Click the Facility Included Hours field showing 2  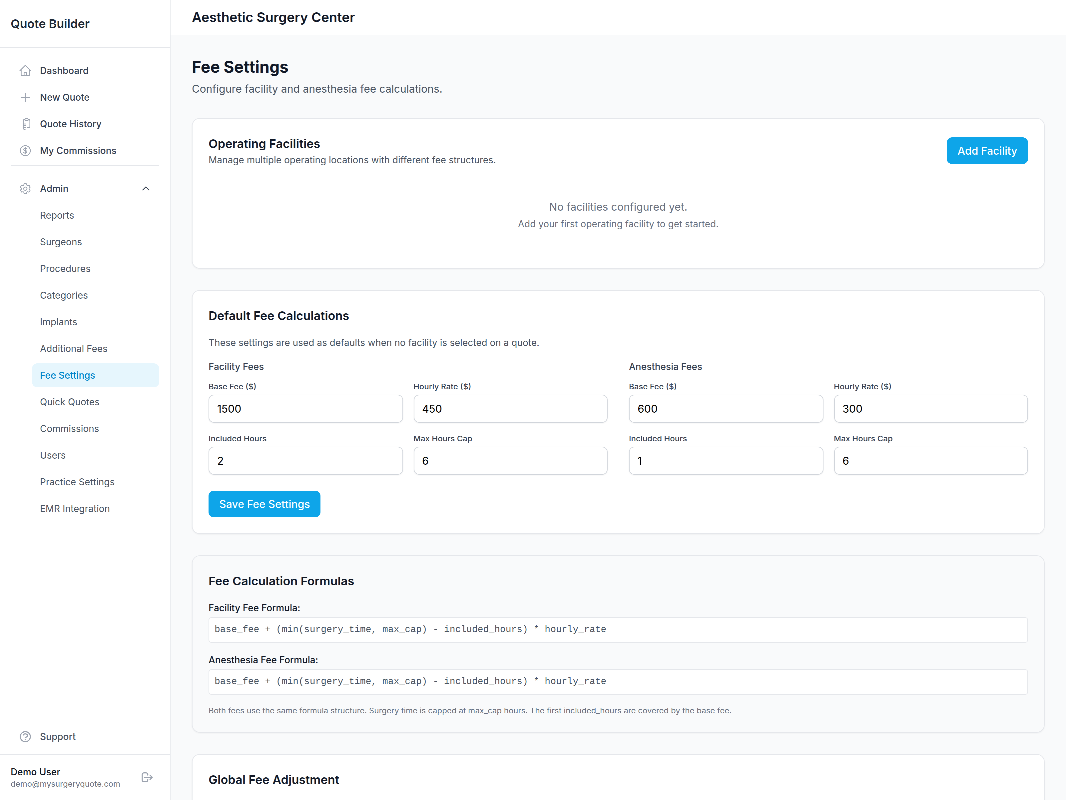point(305,461)
